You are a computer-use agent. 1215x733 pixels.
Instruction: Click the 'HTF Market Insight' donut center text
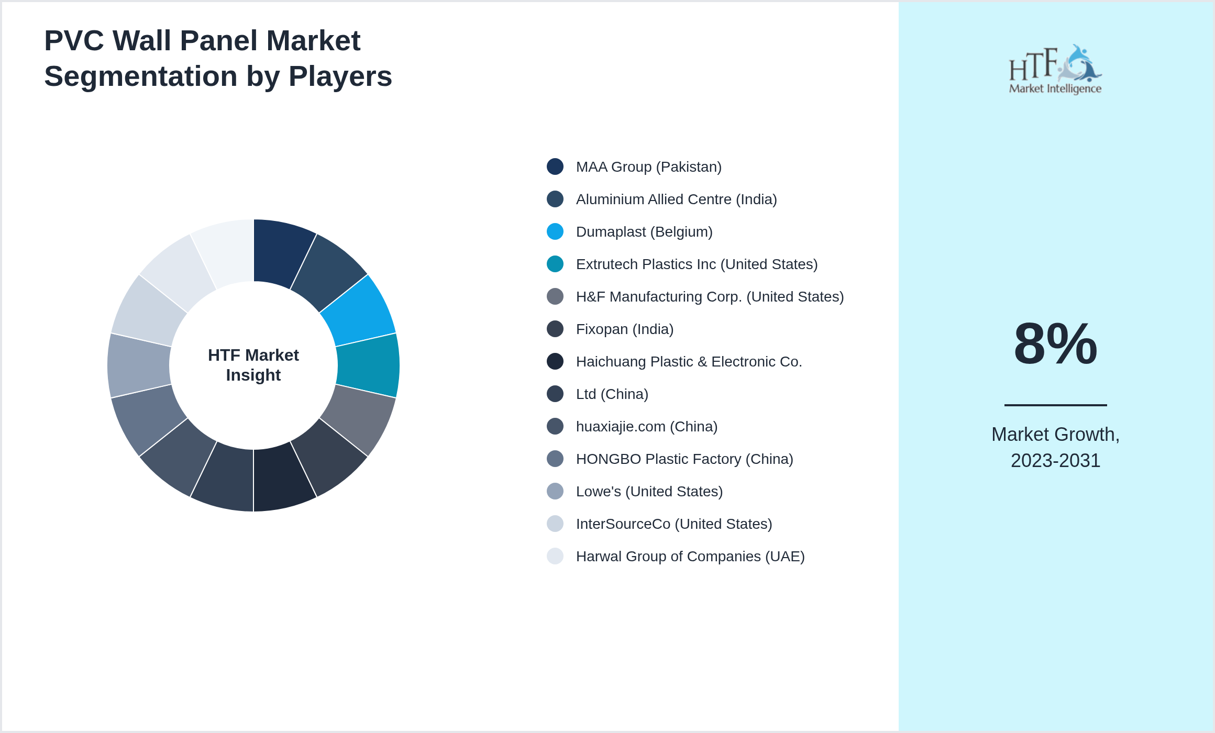[x=253, y=365]
